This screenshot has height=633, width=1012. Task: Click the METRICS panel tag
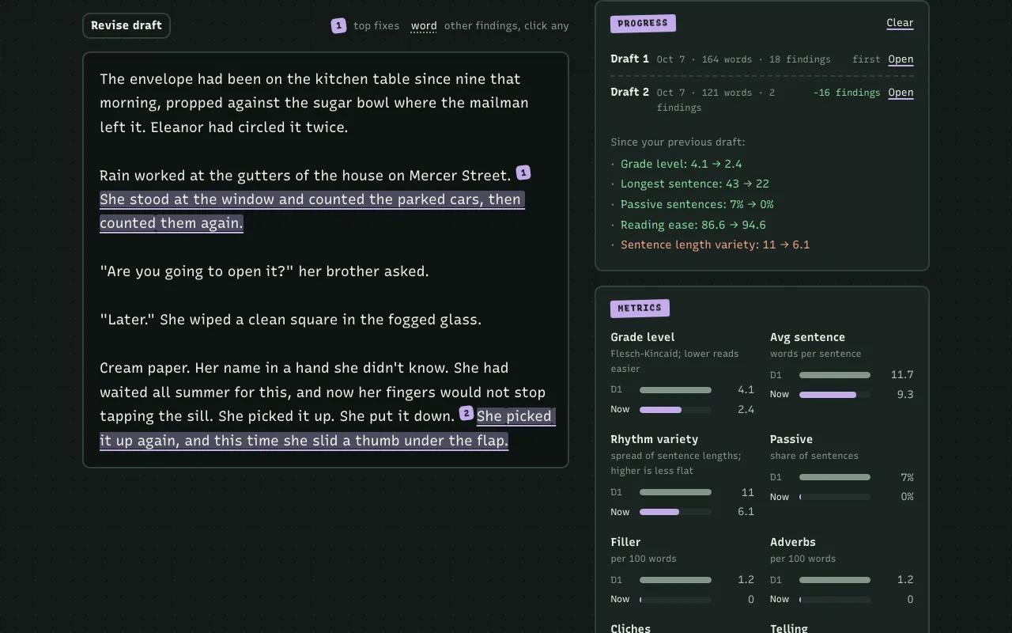(640, 308)
